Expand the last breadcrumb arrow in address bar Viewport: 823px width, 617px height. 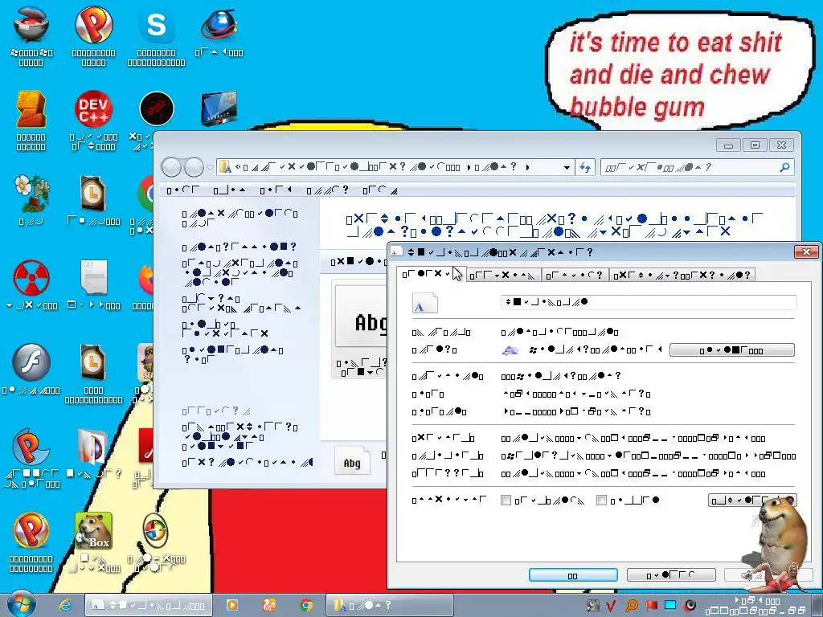(x=527, y=168)
